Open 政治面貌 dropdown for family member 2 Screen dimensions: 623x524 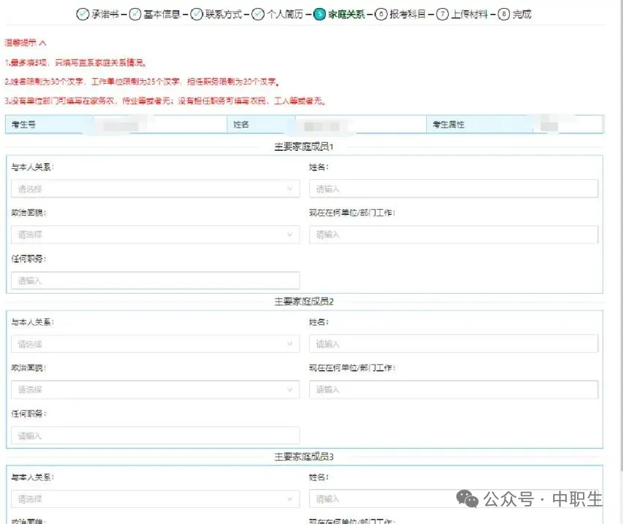pos(155,389)
